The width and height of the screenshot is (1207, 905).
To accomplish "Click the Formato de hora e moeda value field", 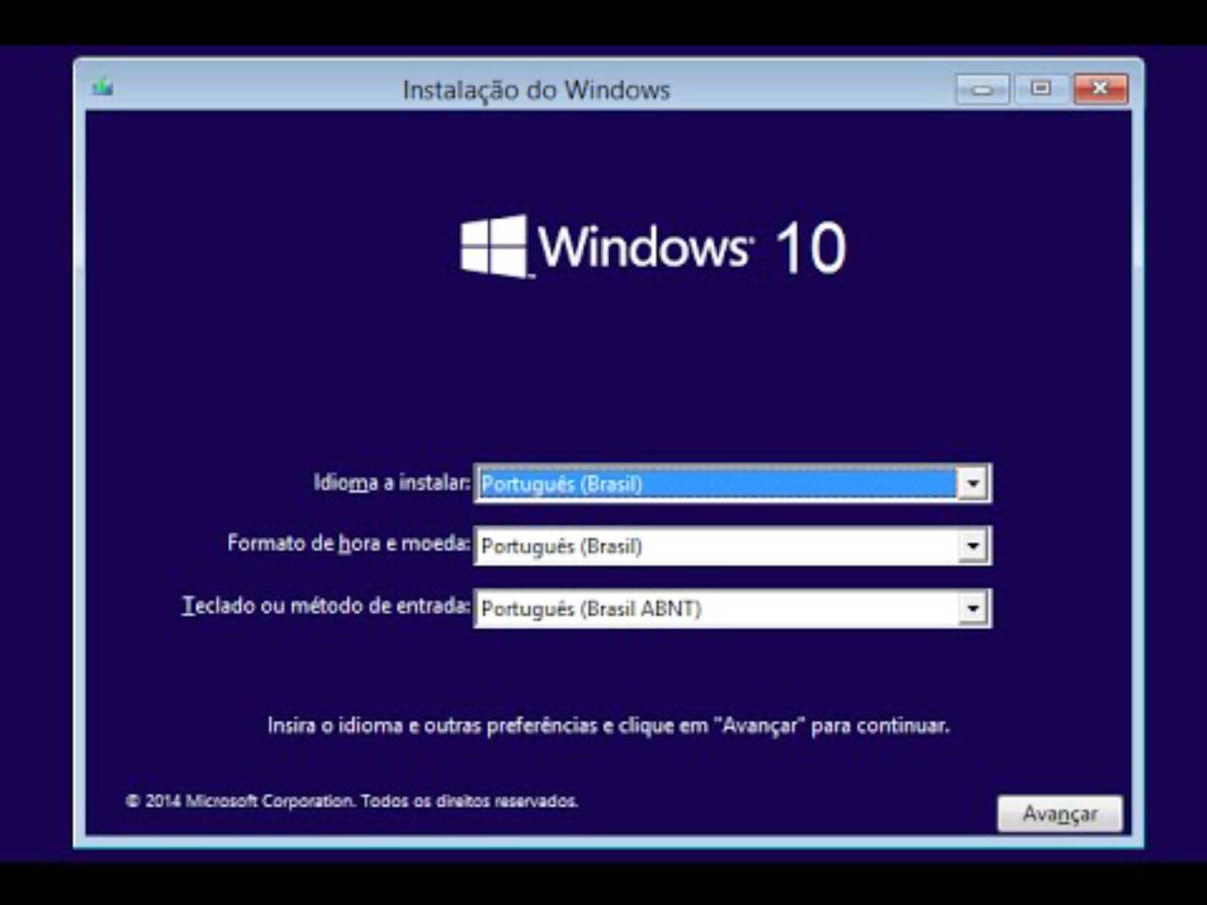I will (717, 546).
